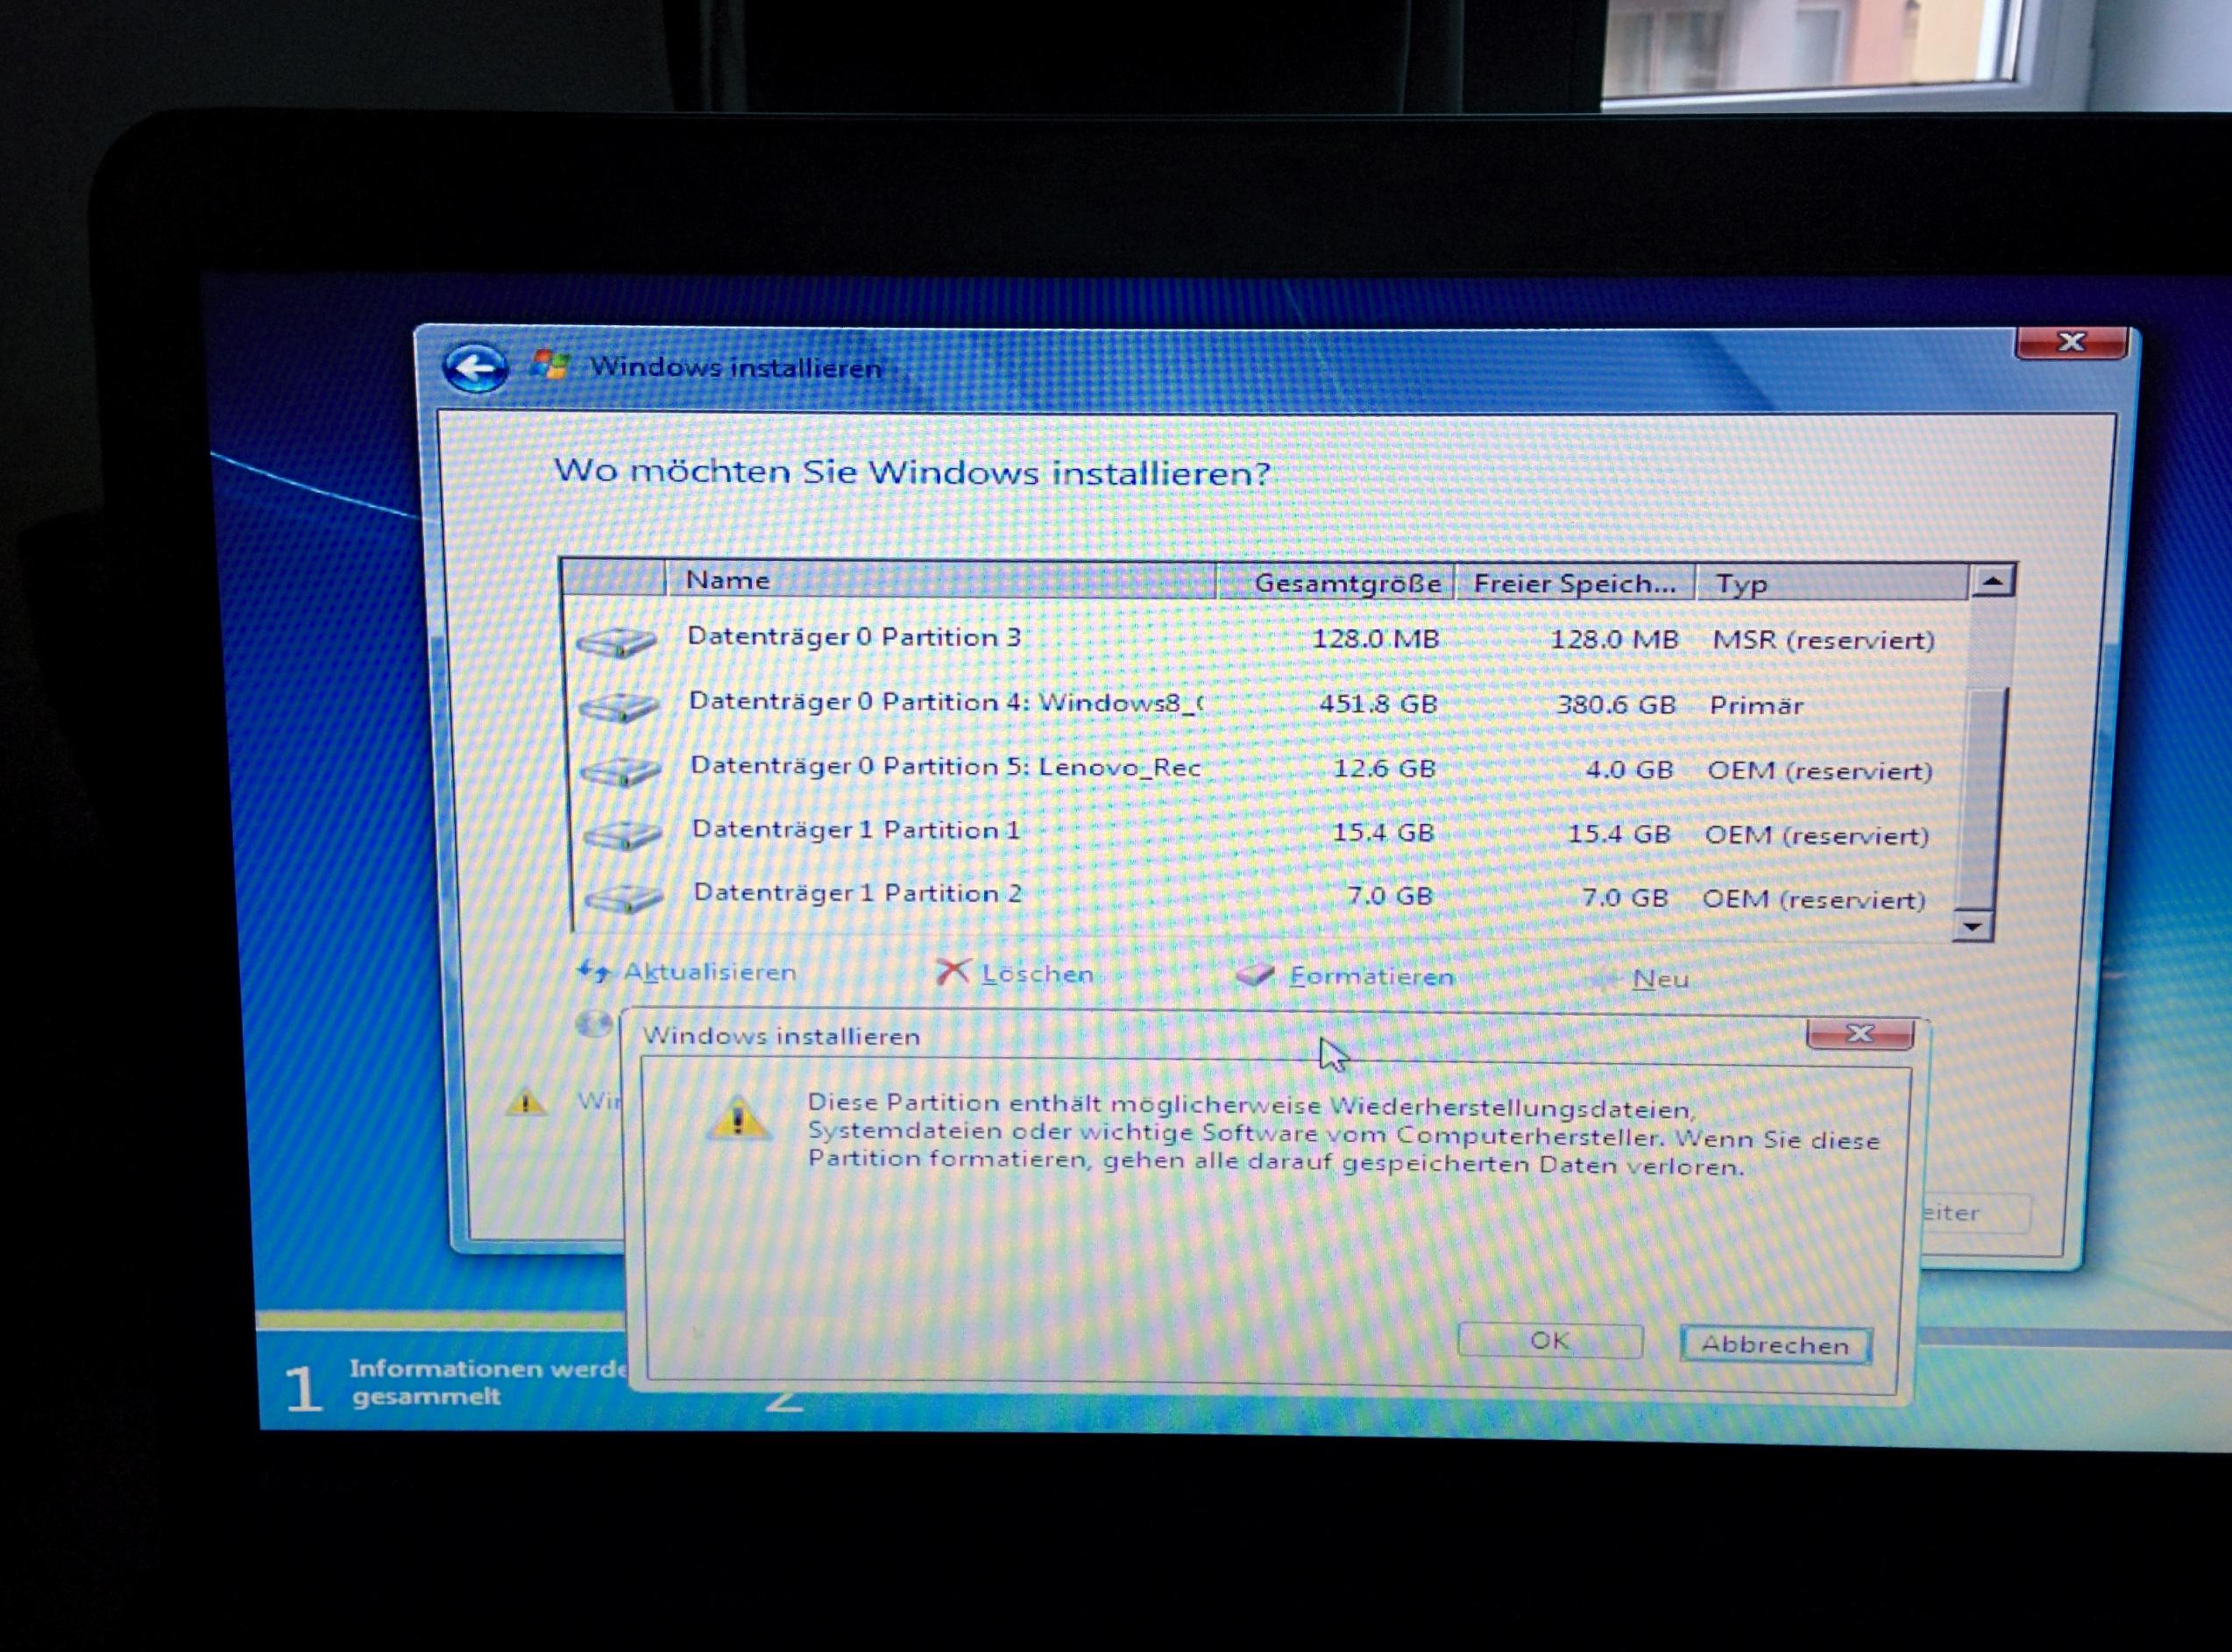Image resolution: width=2232 pixels, height=1652 pixels.
Task: Click drive icon for Windows8 partition 4
Action: pyautogui.click(x=619, y=707)
